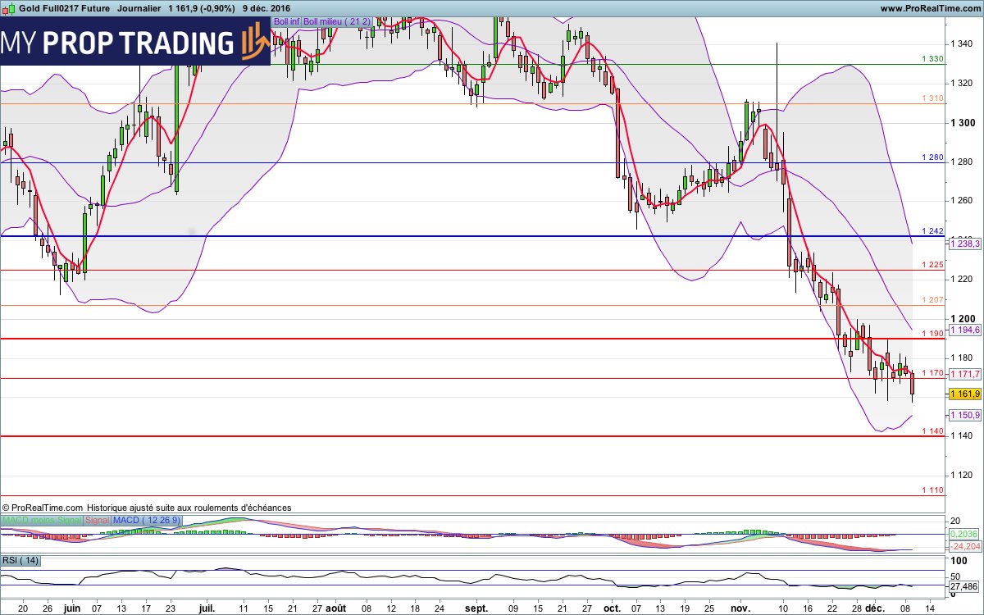Click the "déc." month label on time axis
Viewport: 984px width, 615px height.
click(x=874, y=608)
